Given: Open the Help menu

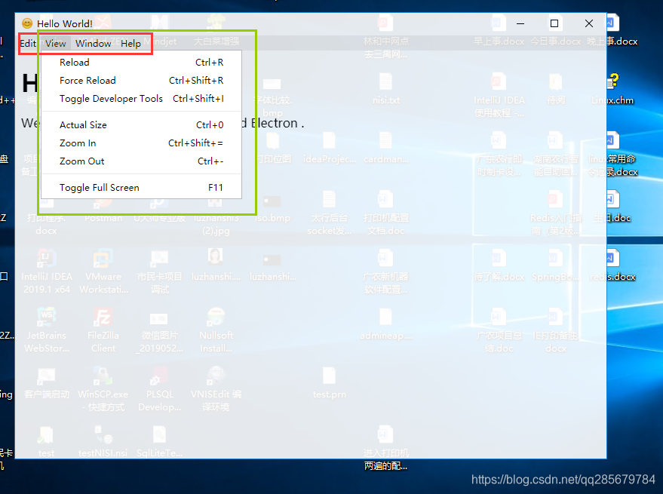Looking at the screenshot, I should (x=130, y=43).
